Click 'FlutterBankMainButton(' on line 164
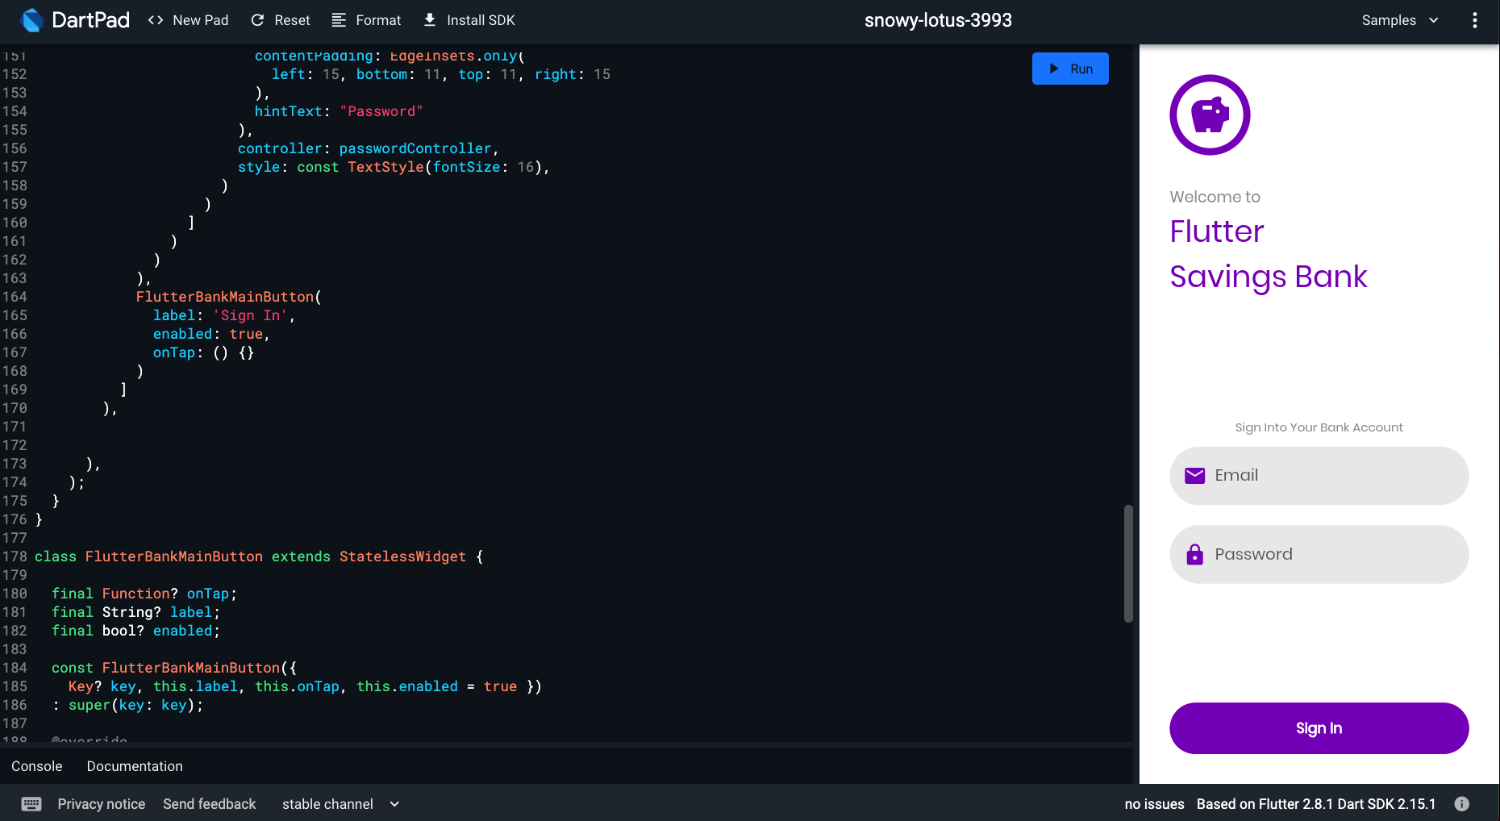Viewport: 1500px width, 821px height. 229,297
